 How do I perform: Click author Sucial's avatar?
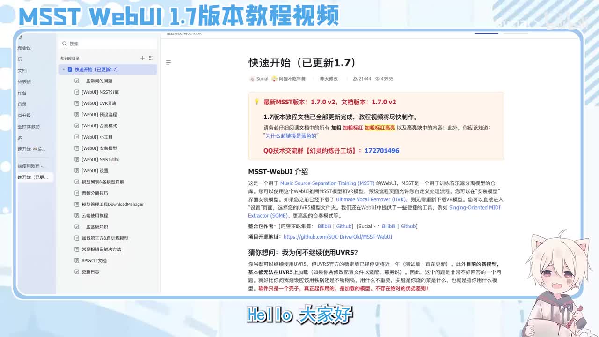(252, 79)
